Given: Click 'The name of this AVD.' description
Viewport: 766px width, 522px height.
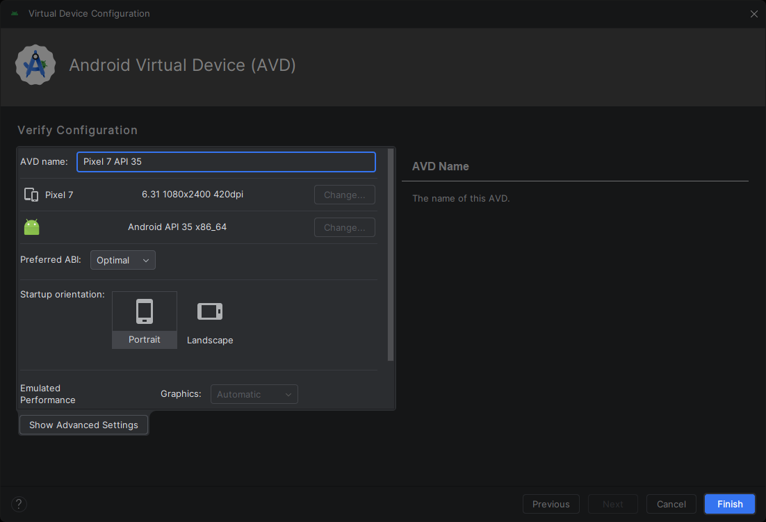Looking at the screenshot, I should point(461,198).
